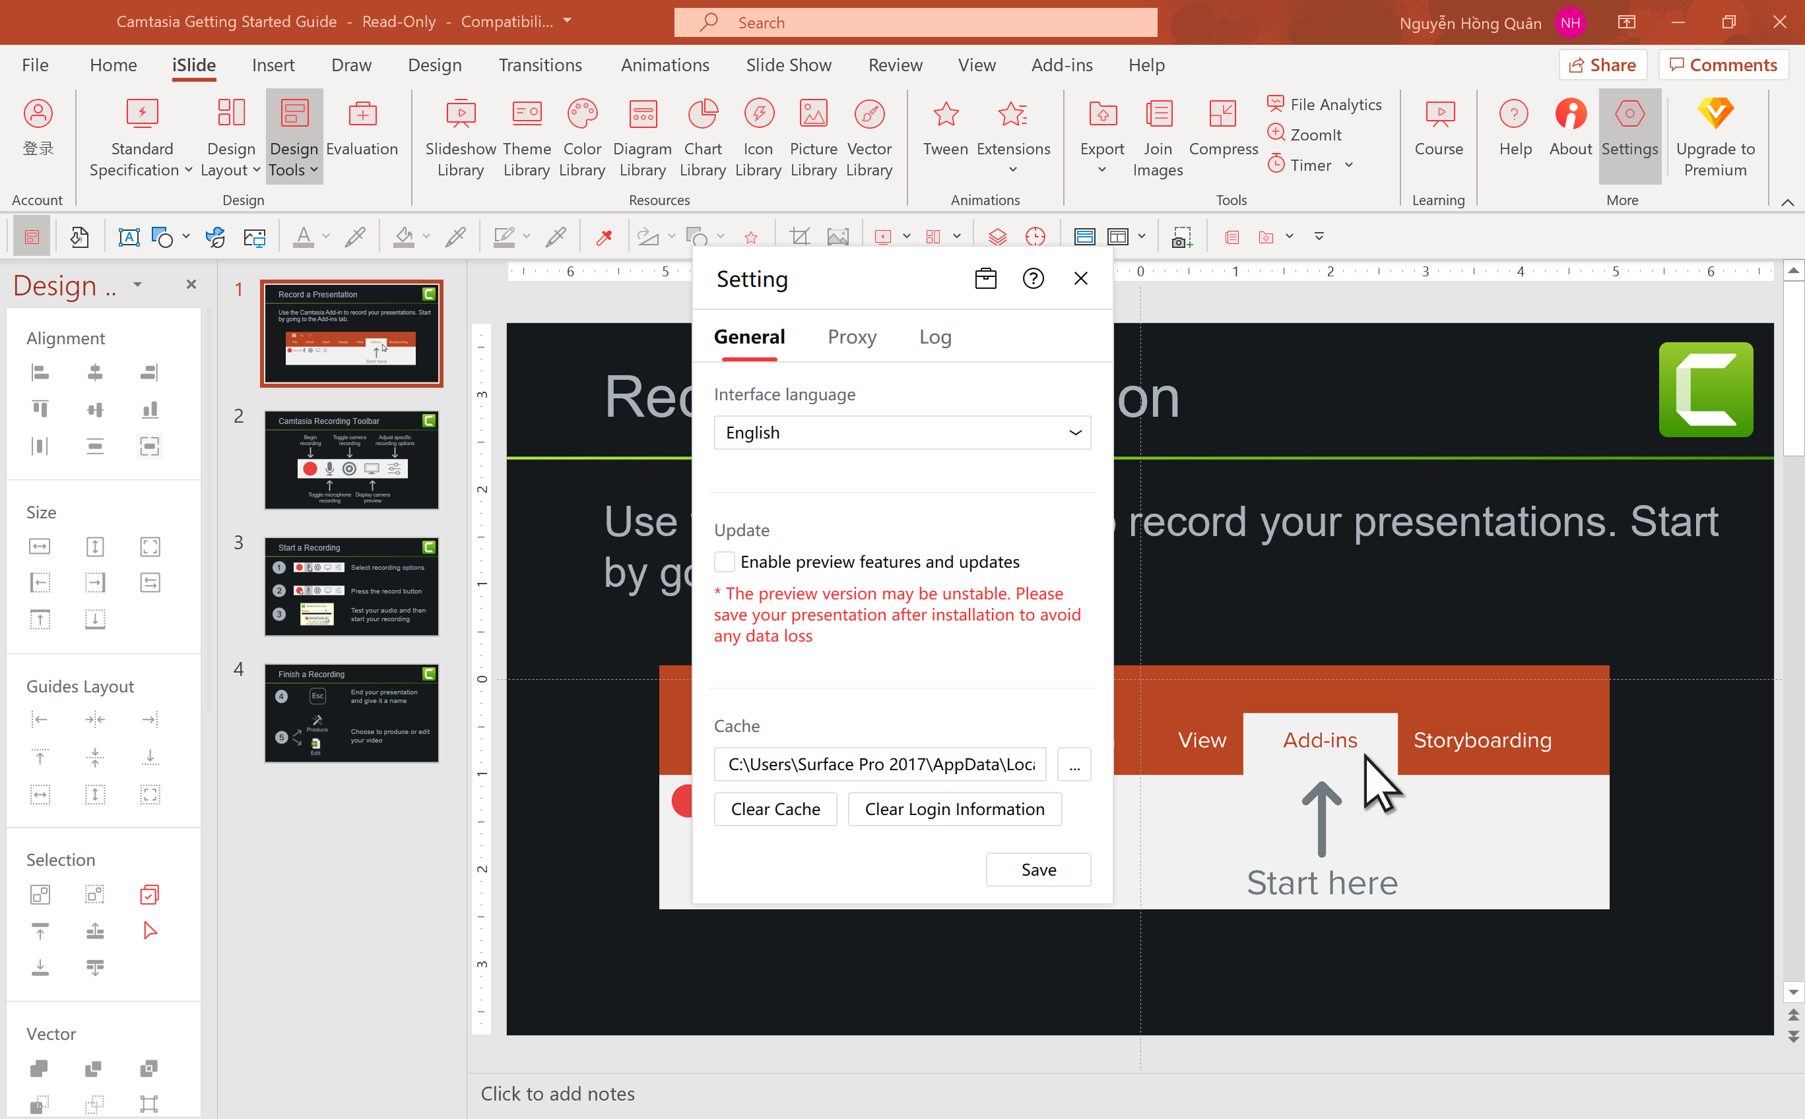Browse for cache folder with ellipsis button
1805x1119 pixels.
coord(1074,764)
